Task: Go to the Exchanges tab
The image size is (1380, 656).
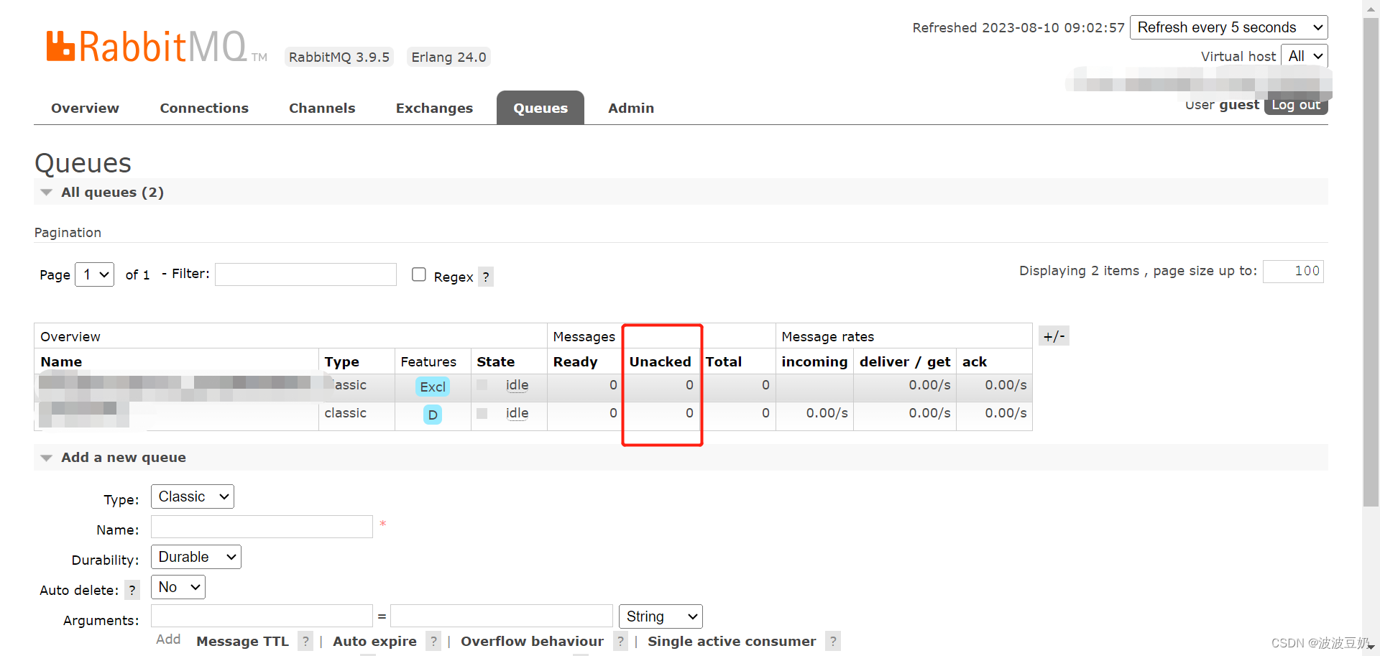Action: [x=434, y=108]
